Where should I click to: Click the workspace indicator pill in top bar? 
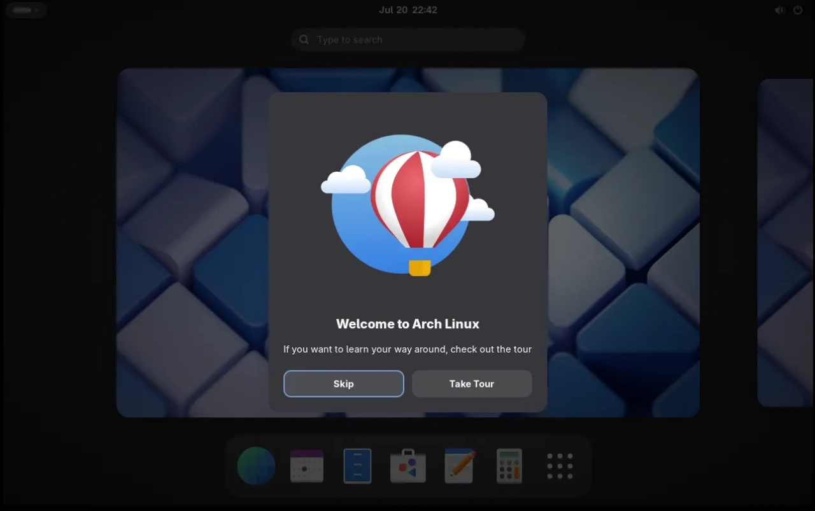25,10
